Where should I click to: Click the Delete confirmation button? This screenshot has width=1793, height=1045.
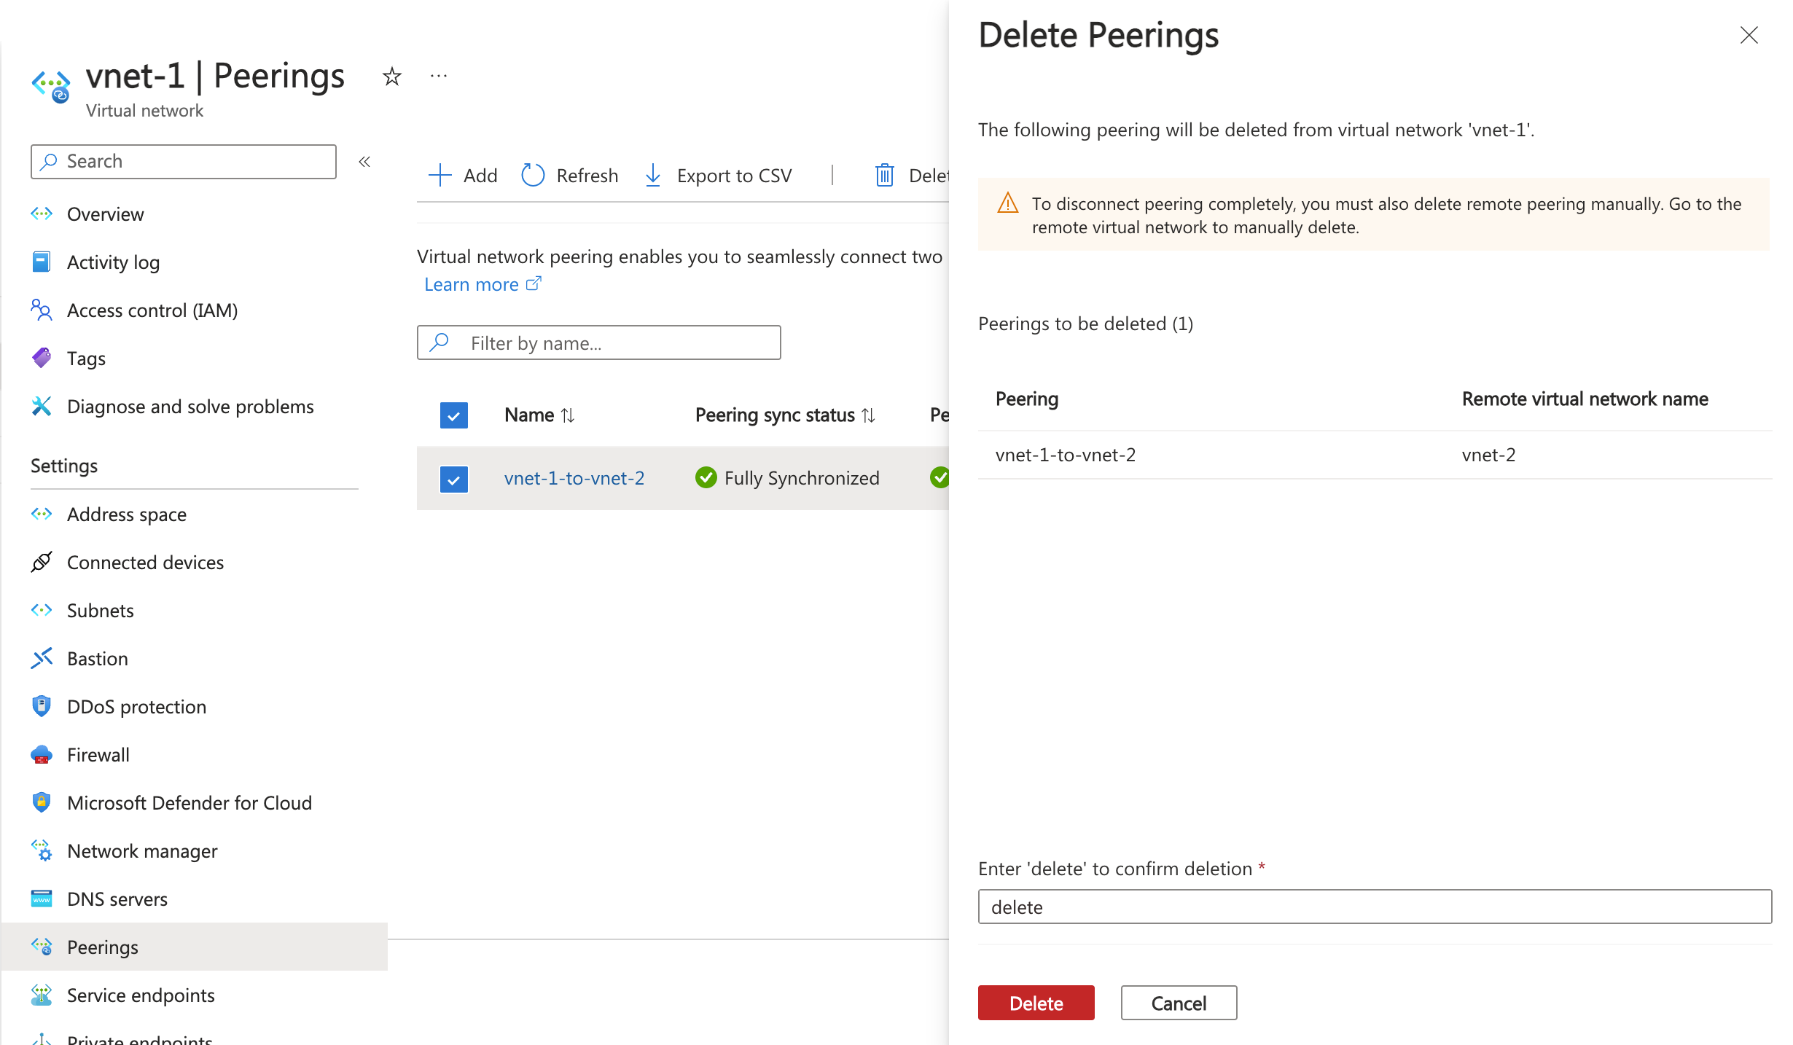tap(1035, 1003)
